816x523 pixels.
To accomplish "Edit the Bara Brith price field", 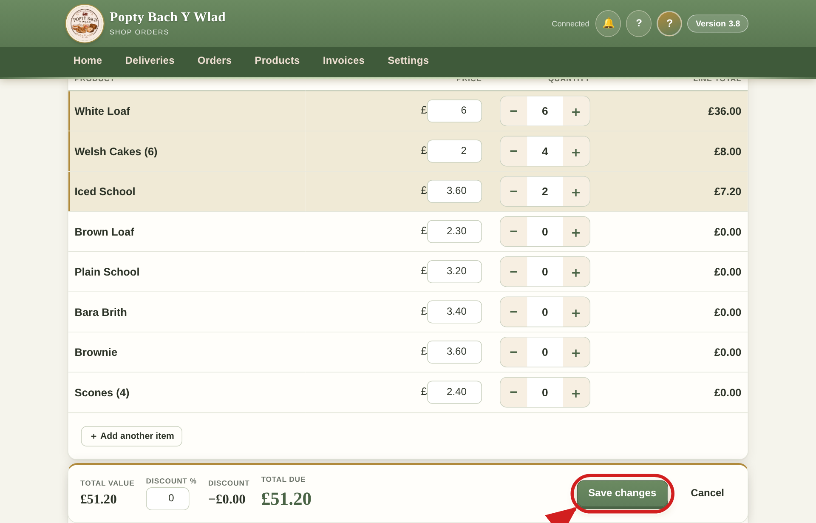I will click(x=454, y=312).
